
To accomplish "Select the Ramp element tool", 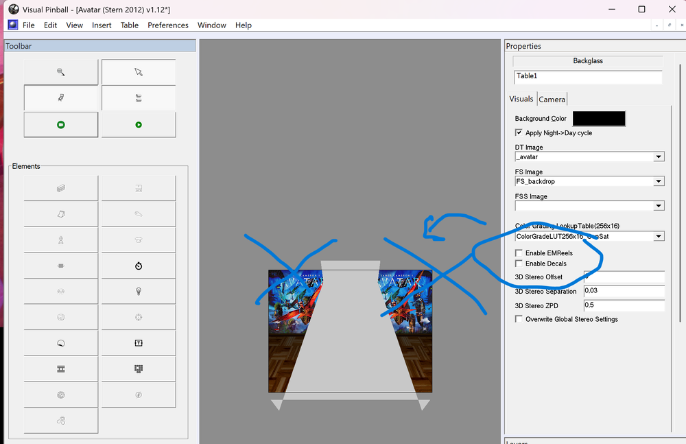I will tap(61, 214).
